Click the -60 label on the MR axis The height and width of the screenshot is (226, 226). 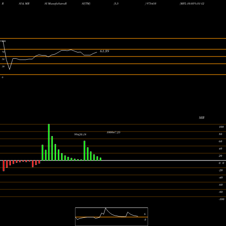pos(221,185)
